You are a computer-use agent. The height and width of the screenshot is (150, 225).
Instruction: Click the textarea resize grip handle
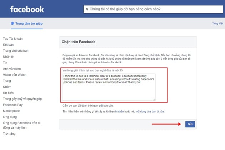154,99
